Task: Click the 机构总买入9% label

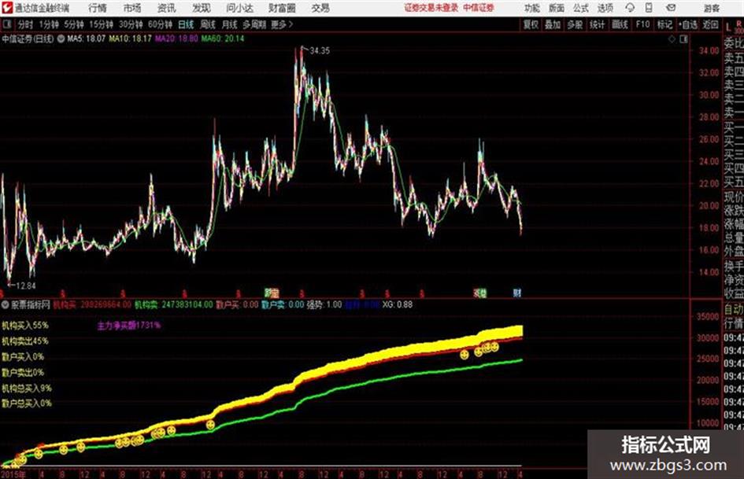Action: click(x=27, y=388)
